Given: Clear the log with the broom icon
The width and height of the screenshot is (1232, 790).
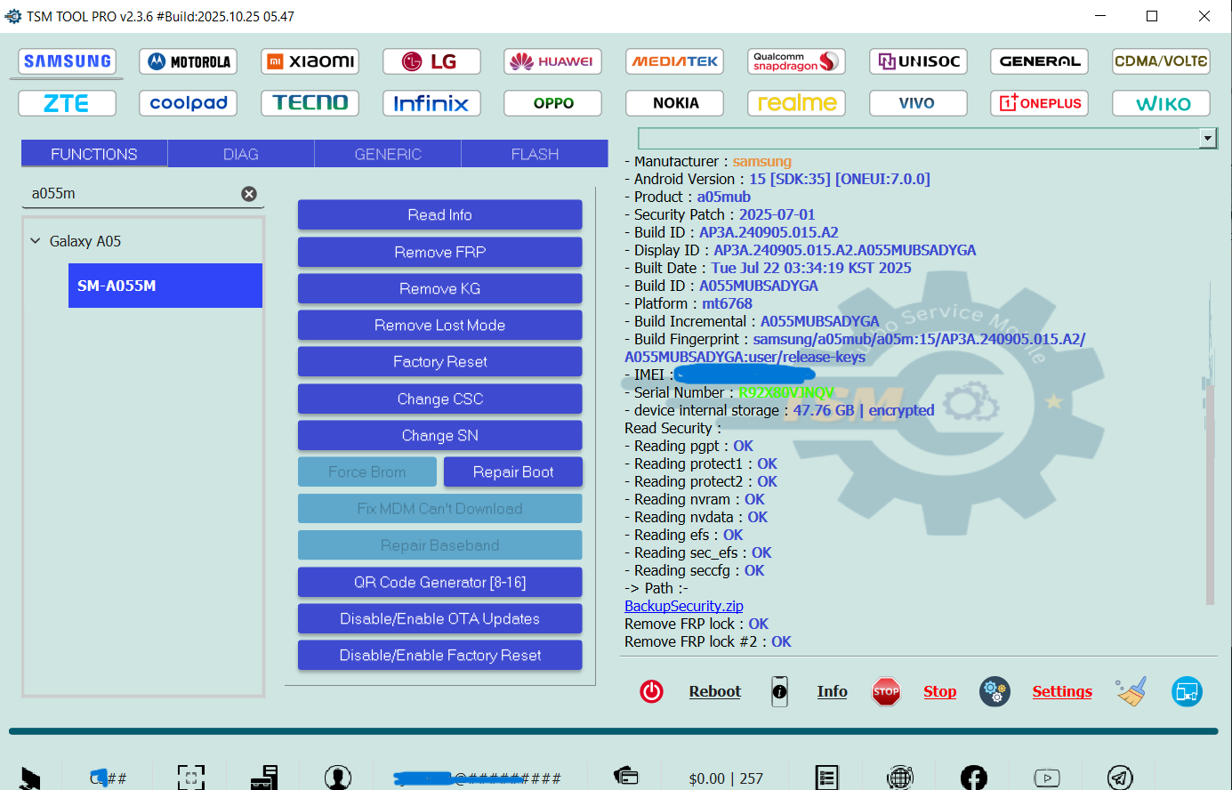Looking at the screenshot, I should coord(1131,691).
